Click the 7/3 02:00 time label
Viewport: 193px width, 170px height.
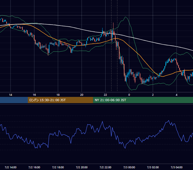coord(153,167)
